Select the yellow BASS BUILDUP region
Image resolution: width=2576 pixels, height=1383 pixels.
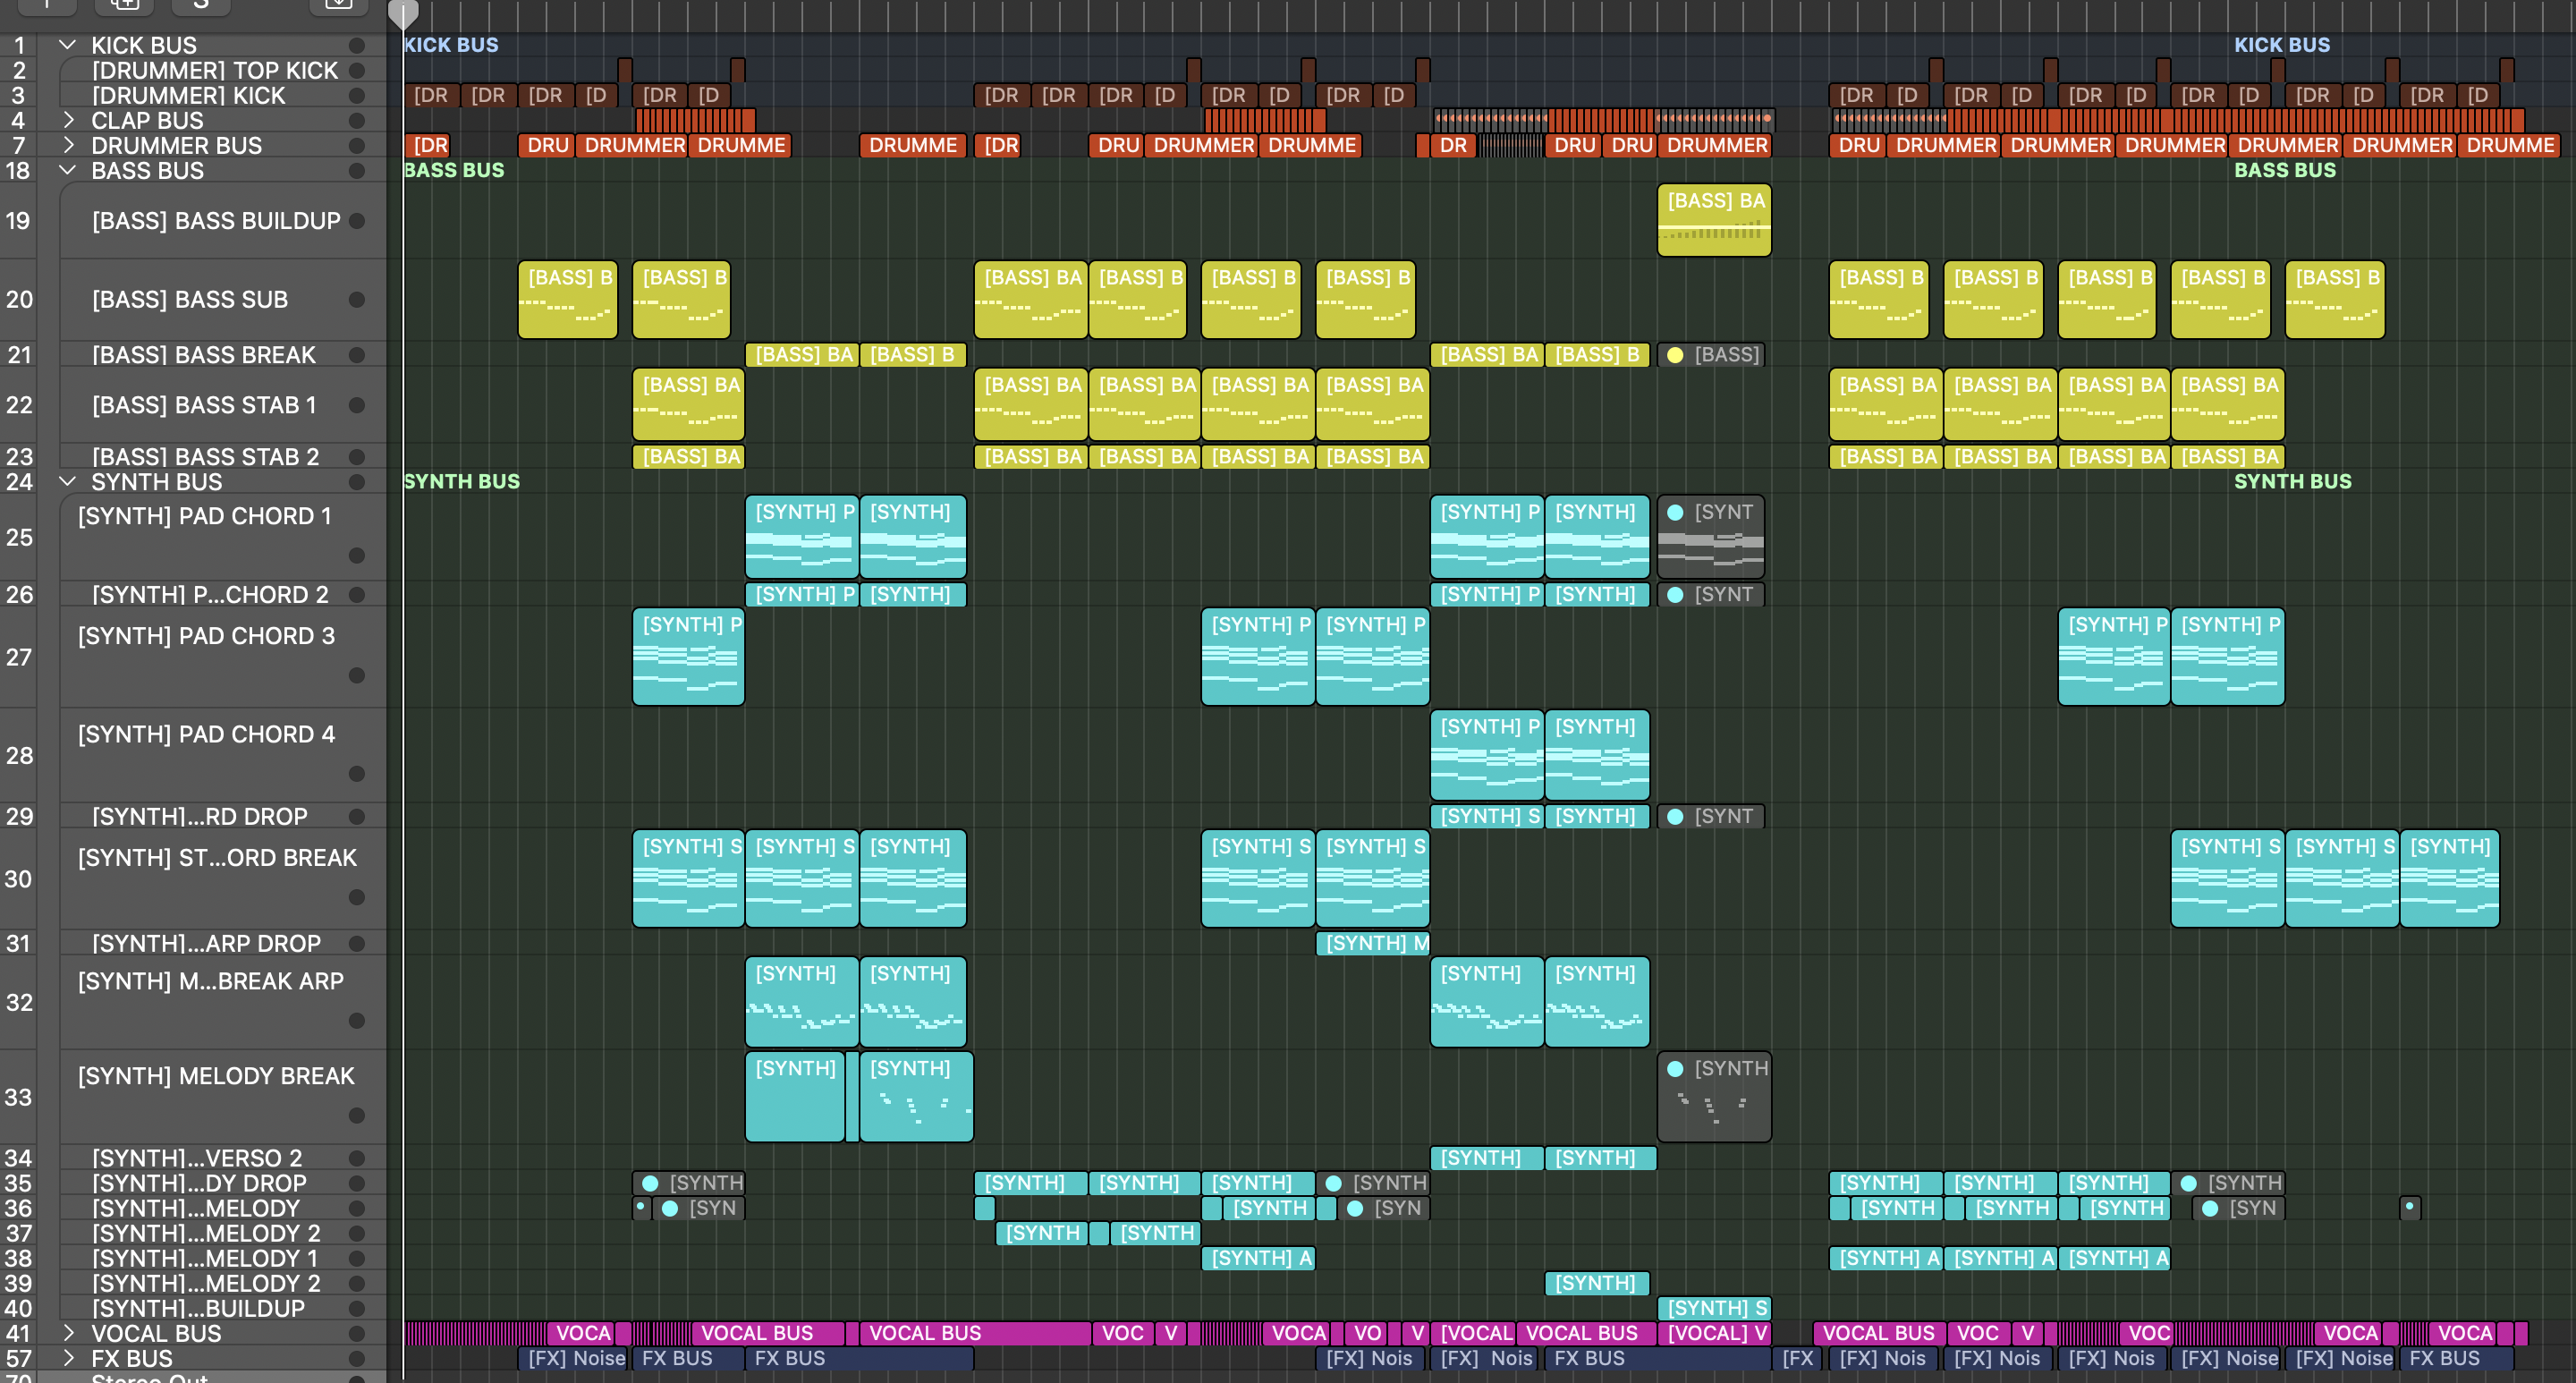1714,220
